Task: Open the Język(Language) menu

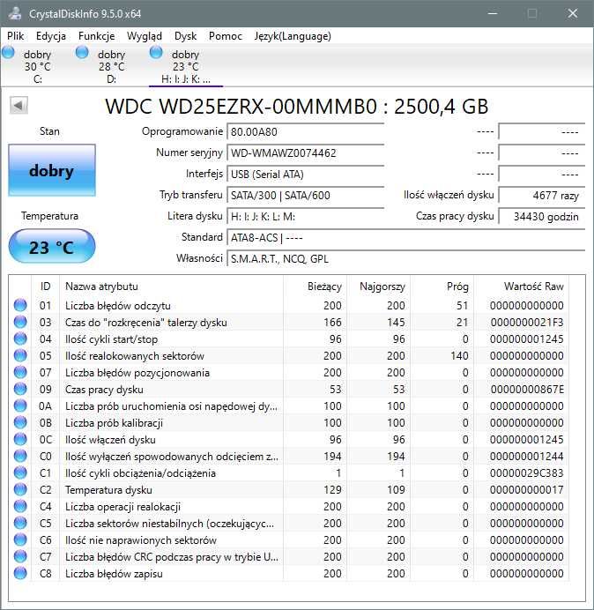Action: point(293,36)
